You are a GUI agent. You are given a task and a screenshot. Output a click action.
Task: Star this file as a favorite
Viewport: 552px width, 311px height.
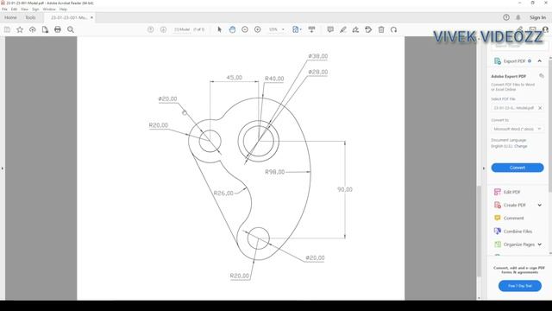pos(20,29)
